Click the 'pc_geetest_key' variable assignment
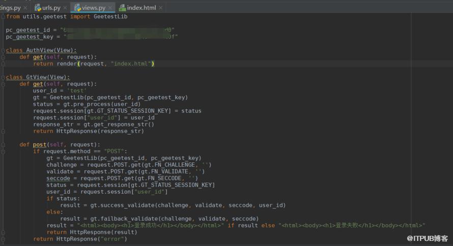 30,37
